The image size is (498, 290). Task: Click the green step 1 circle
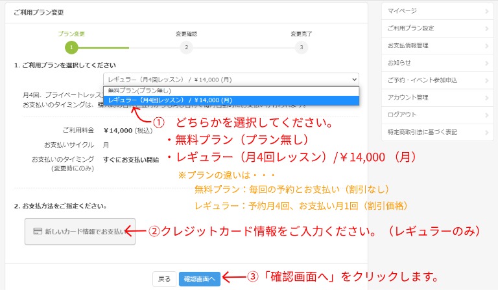[71, 47]
